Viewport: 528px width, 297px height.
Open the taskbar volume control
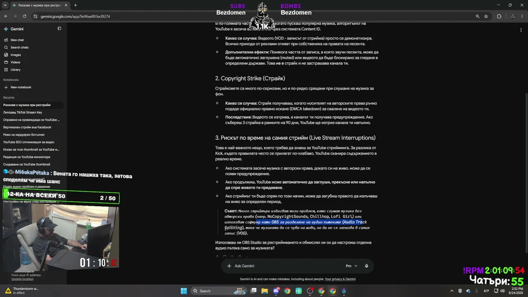coord(502,291)
